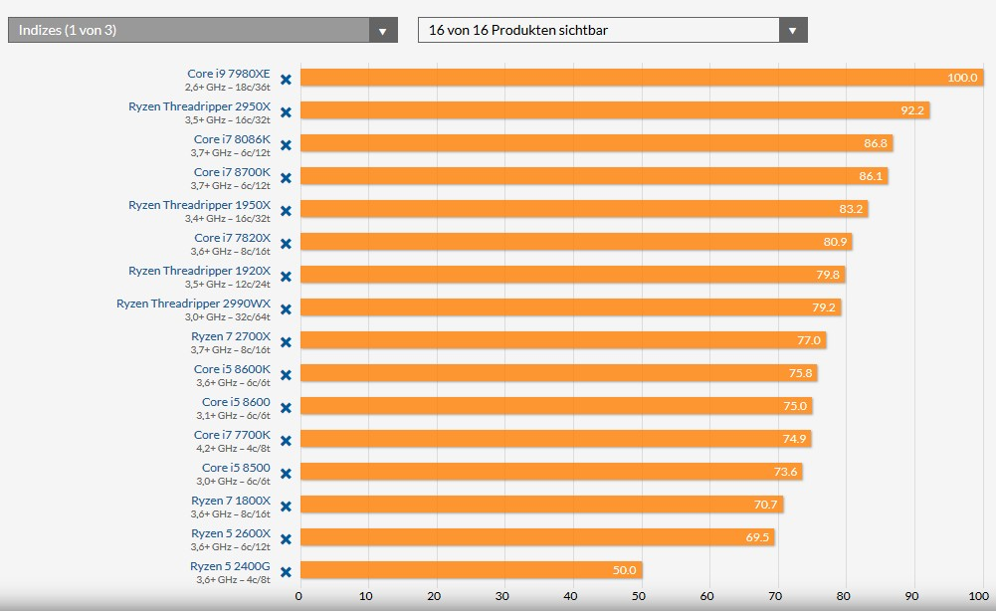This screenshot has width=996, height=611.
Task: Open the 16 von 16 Produkten sichtbar dropdown
Action: point(597,30)
